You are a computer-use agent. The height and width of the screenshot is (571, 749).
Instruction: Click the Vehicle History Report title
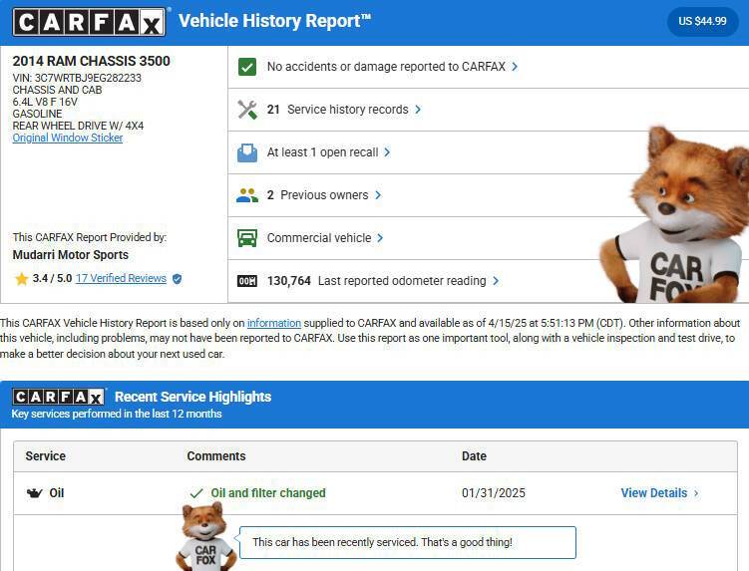click(x=274, y=21)
